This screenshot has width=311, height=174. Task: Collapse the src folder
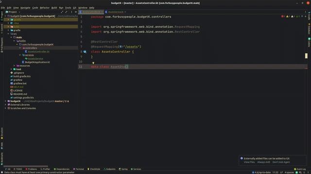(8, 34)
